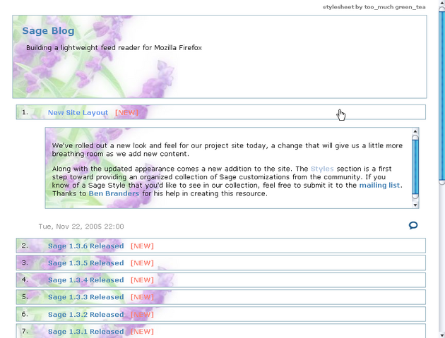Open the Sage 1.3.4 Released entry
Image resolution: width=445 pixels, height=338 pixels.
click(x=85, y=280)
